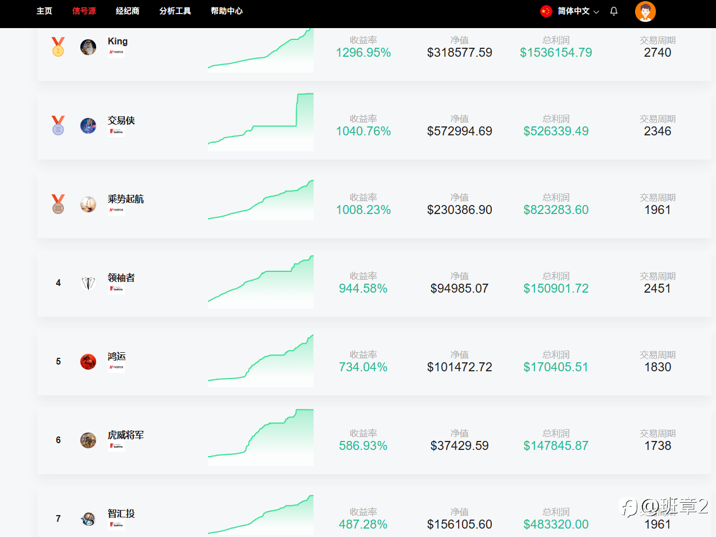View 交易侠 profit curve chart
The width and height of the screenshot is (716, 537).
[x=261, y=122]
